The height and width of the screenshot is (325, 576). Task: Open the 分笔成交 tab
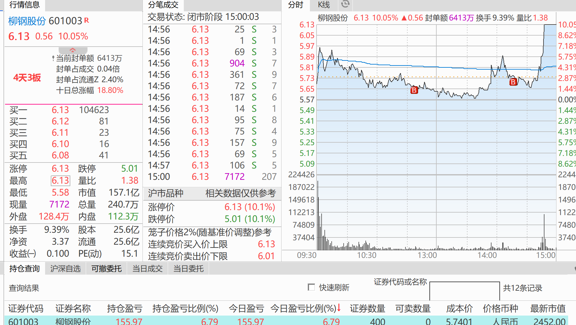pos(163,5)
